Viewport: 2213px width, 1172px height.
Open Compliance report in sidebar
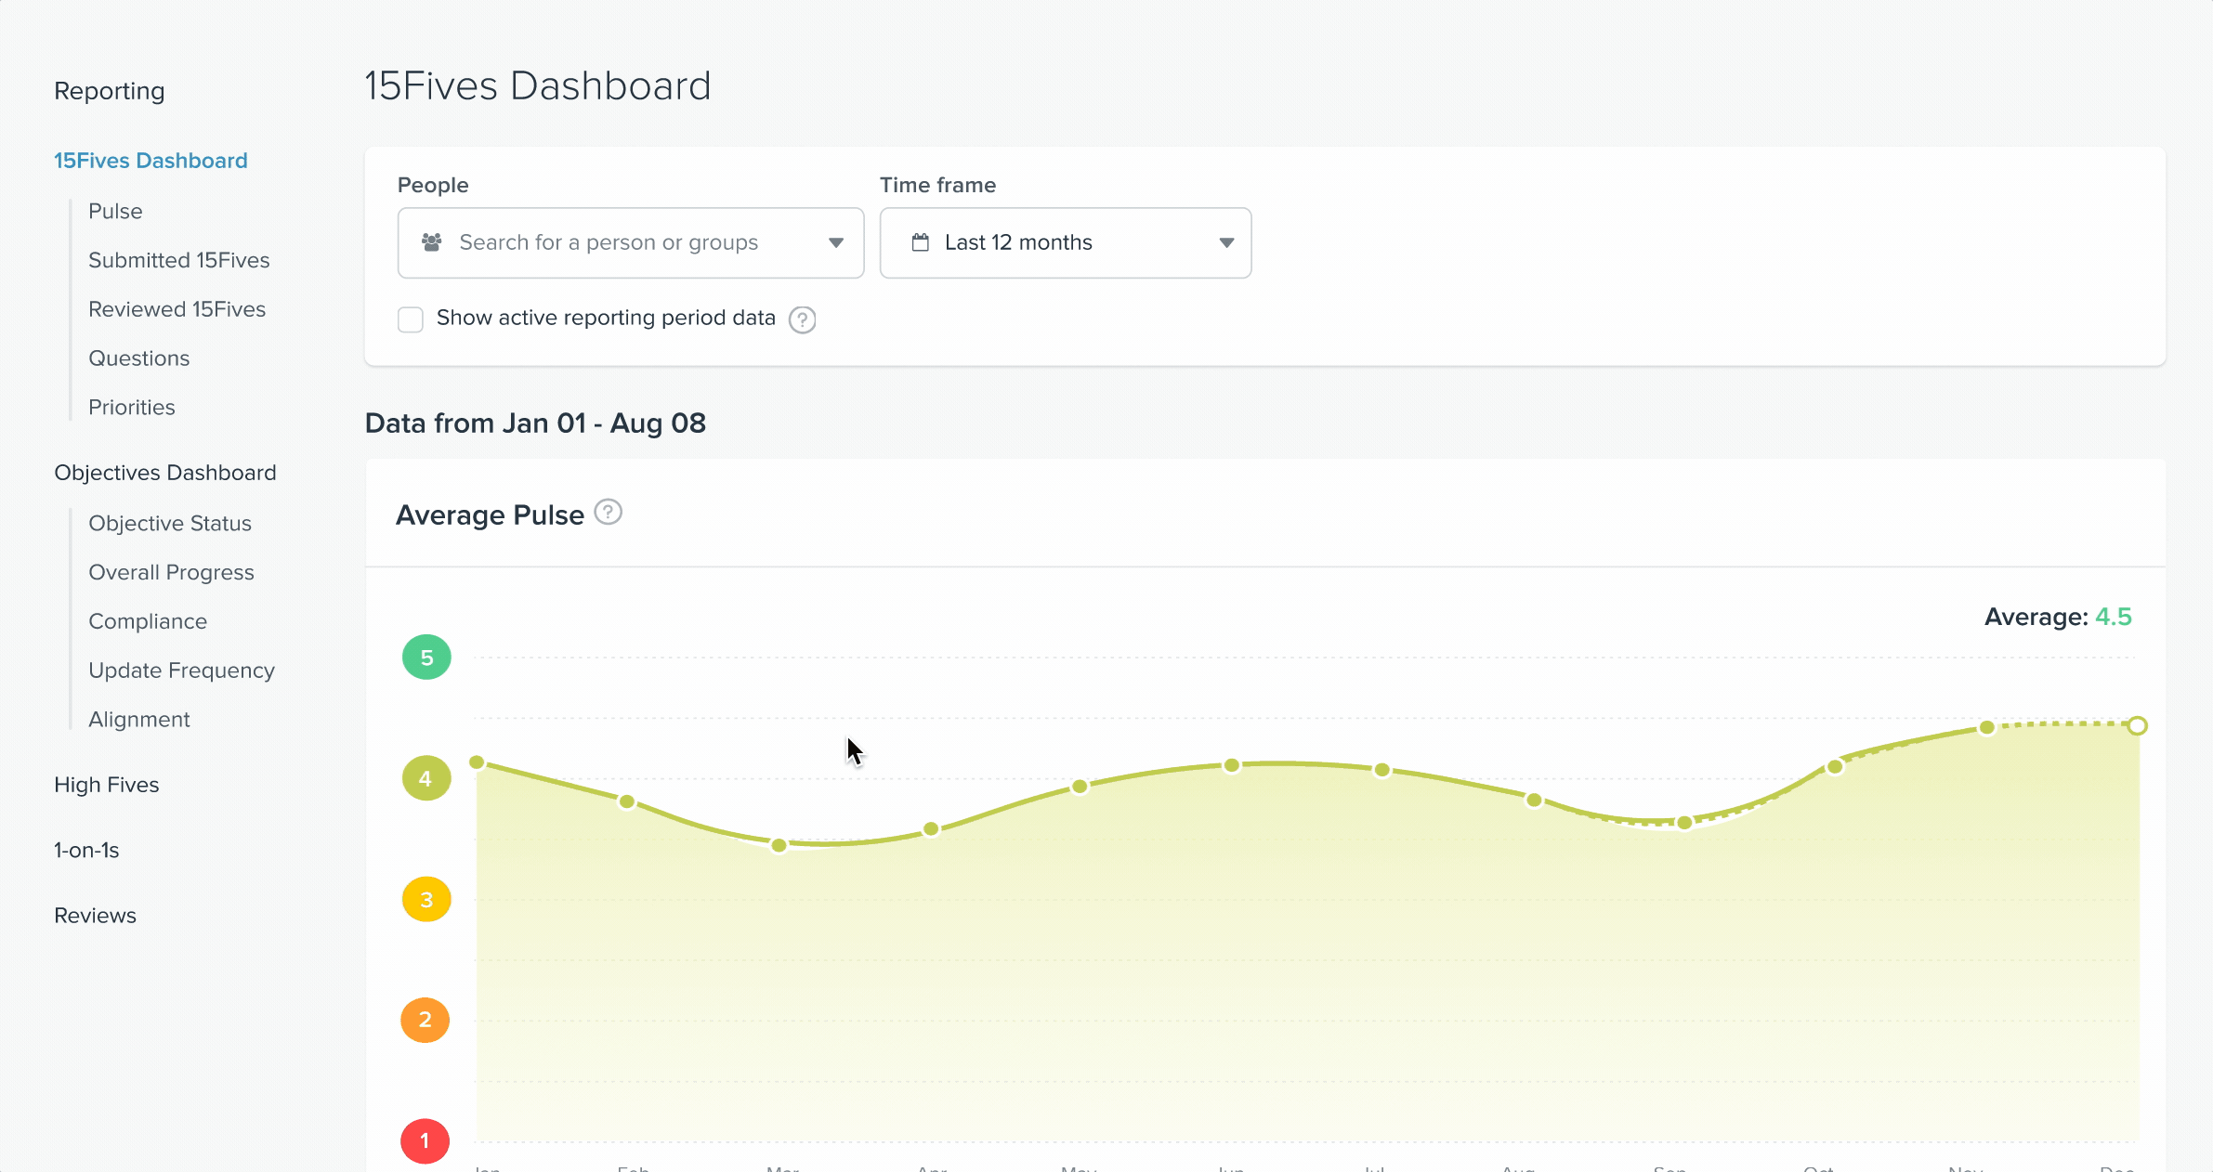(148, 622)
